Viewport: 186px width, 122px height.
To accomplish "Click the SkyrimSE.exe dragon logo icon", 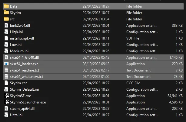I will click(x=6, y=96).
